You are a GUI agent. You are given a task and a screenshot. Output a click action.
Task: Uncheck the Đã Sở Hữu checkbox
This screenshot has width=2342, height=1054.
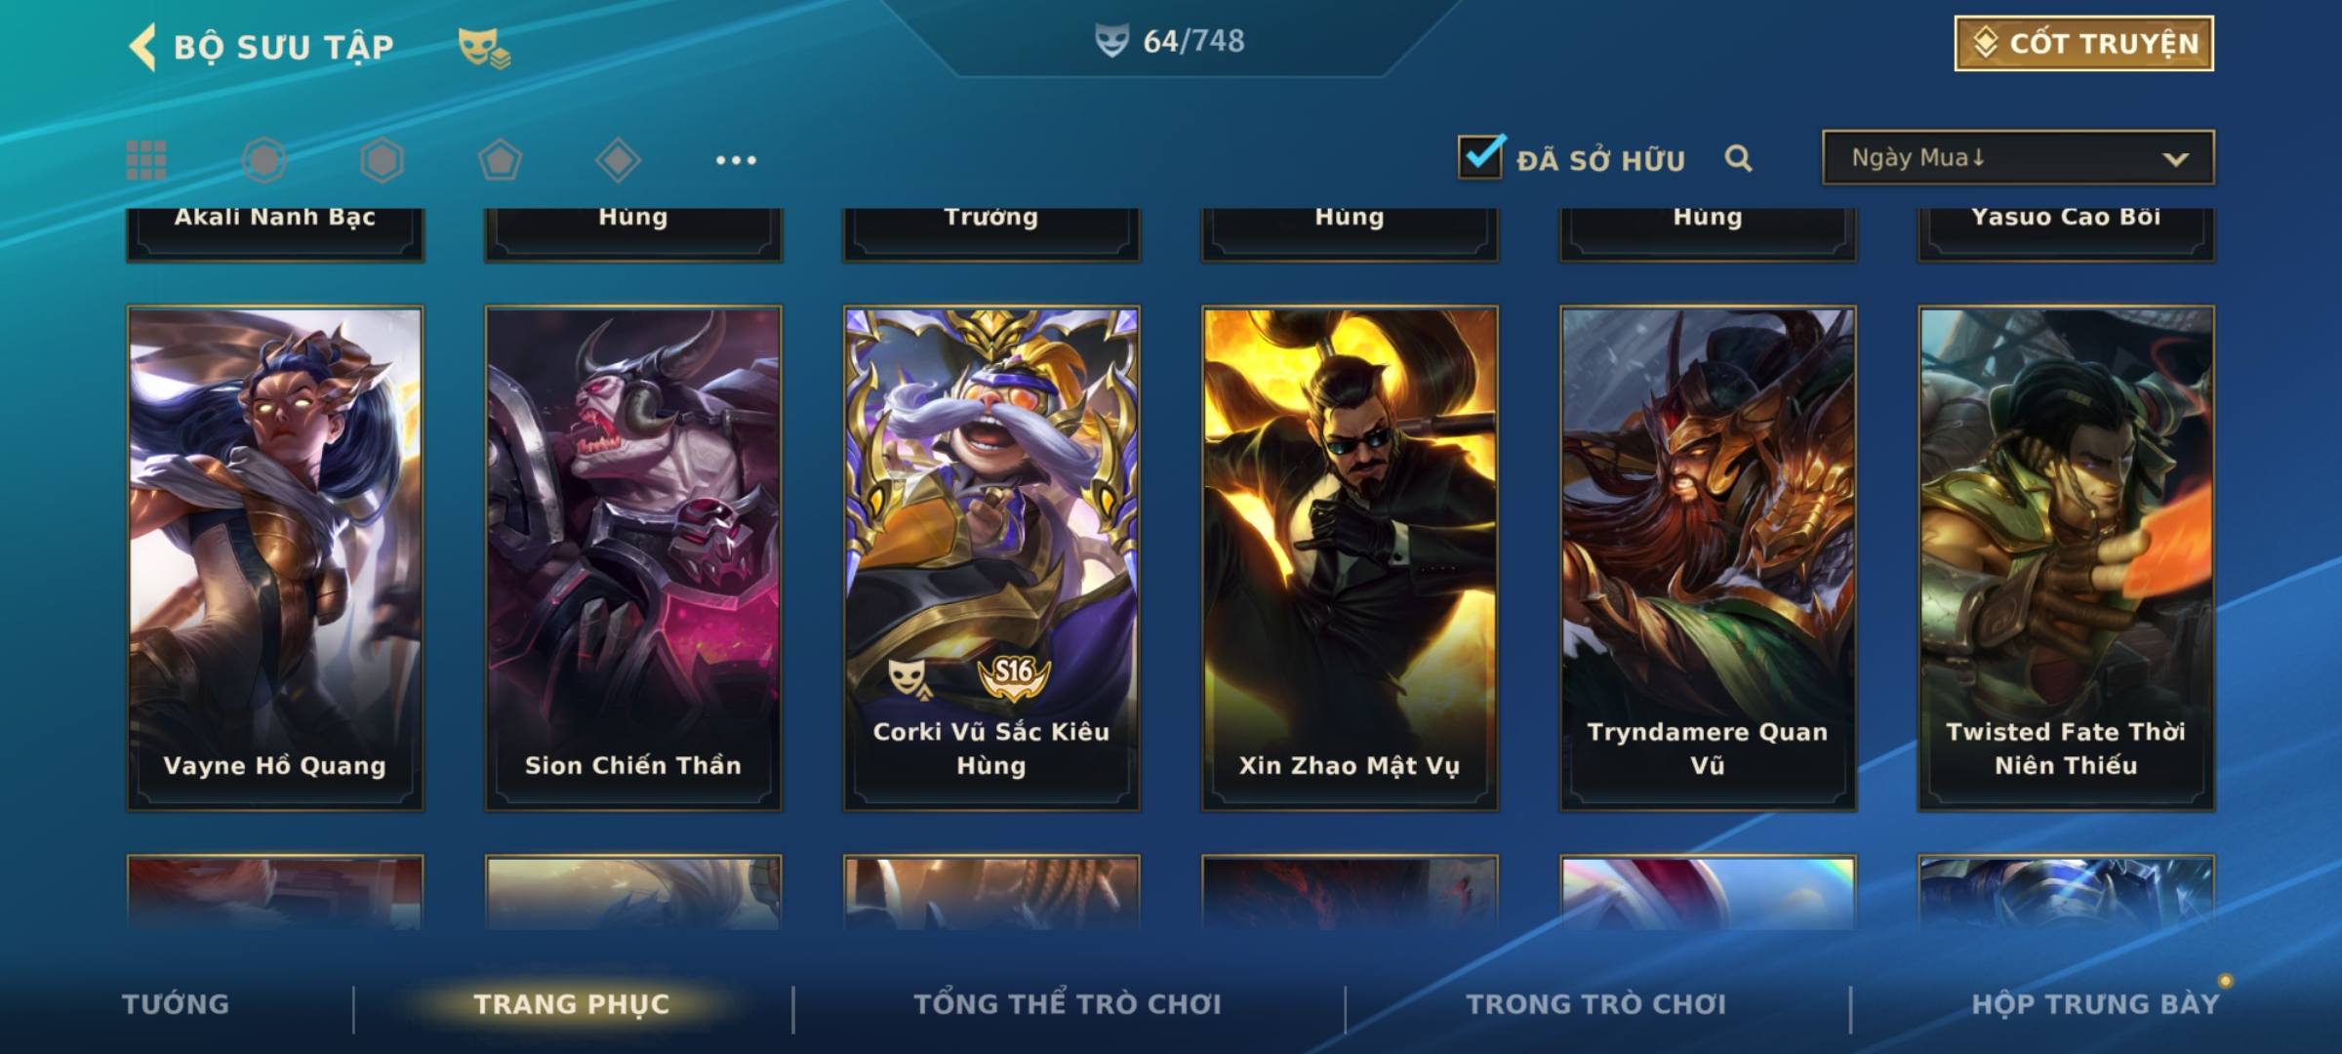[1481, 157]
